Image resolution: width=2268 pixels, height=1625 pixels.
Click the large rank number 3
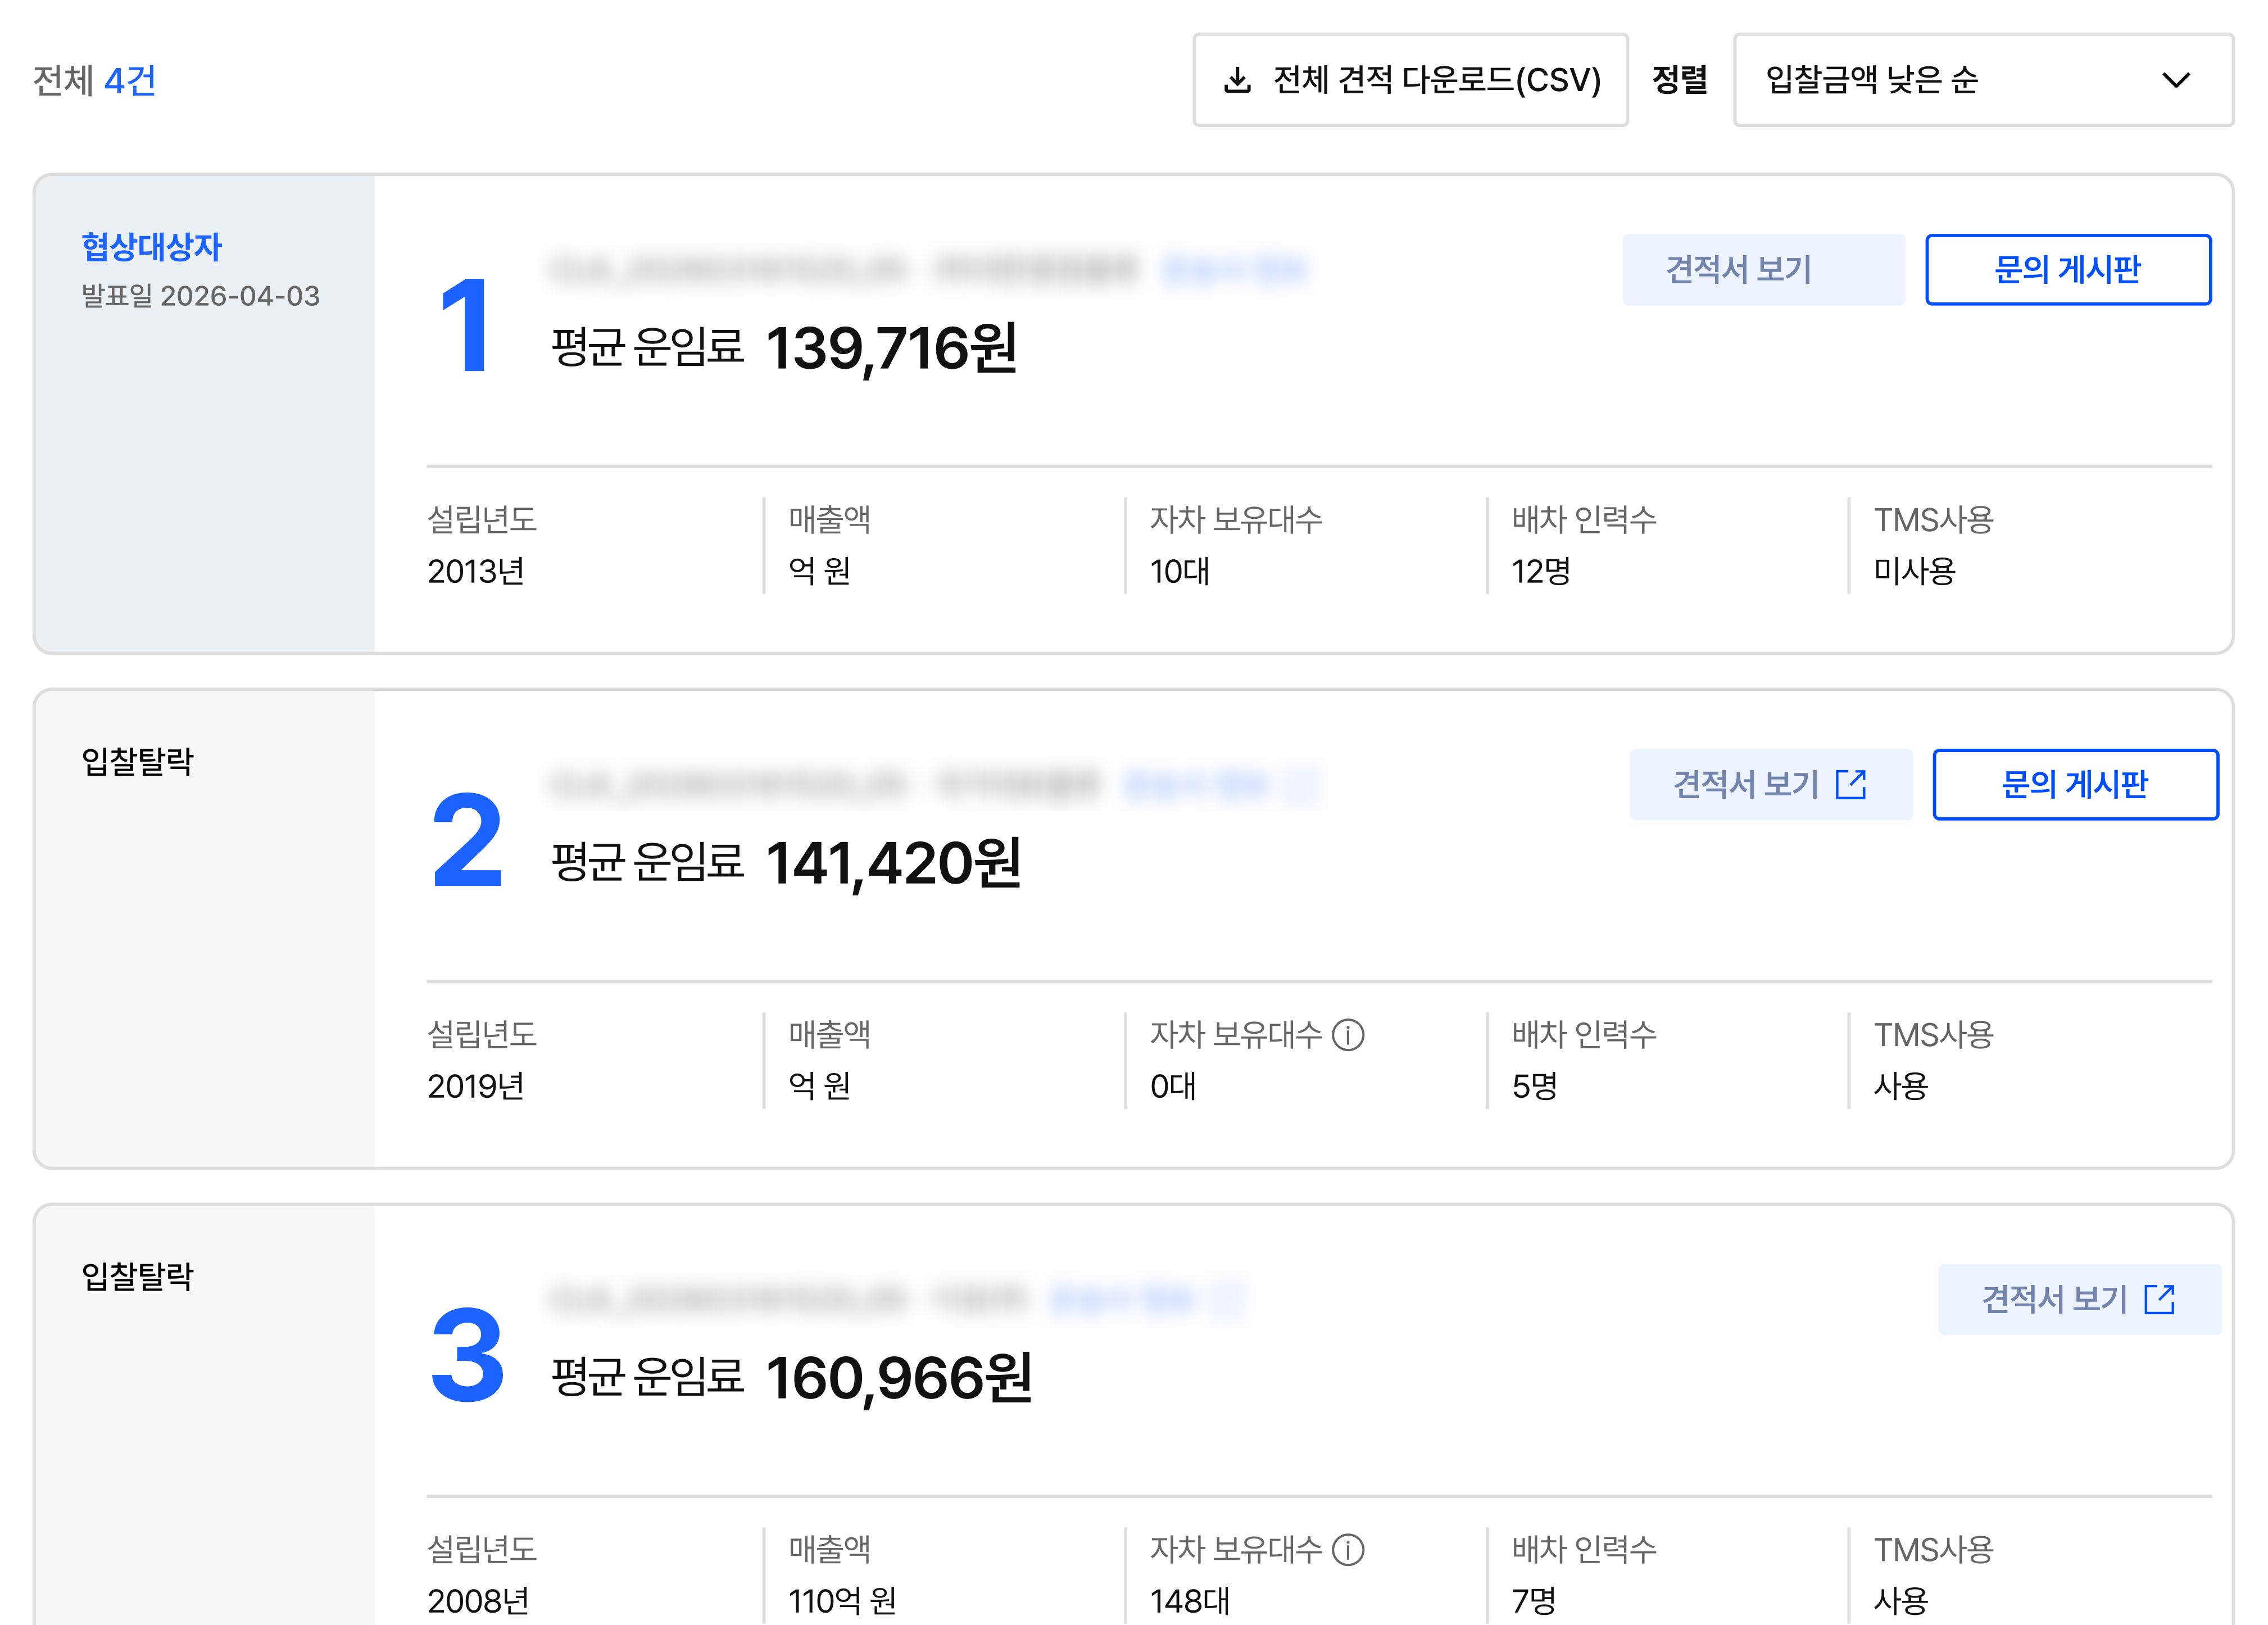[x=467, y=1355]
